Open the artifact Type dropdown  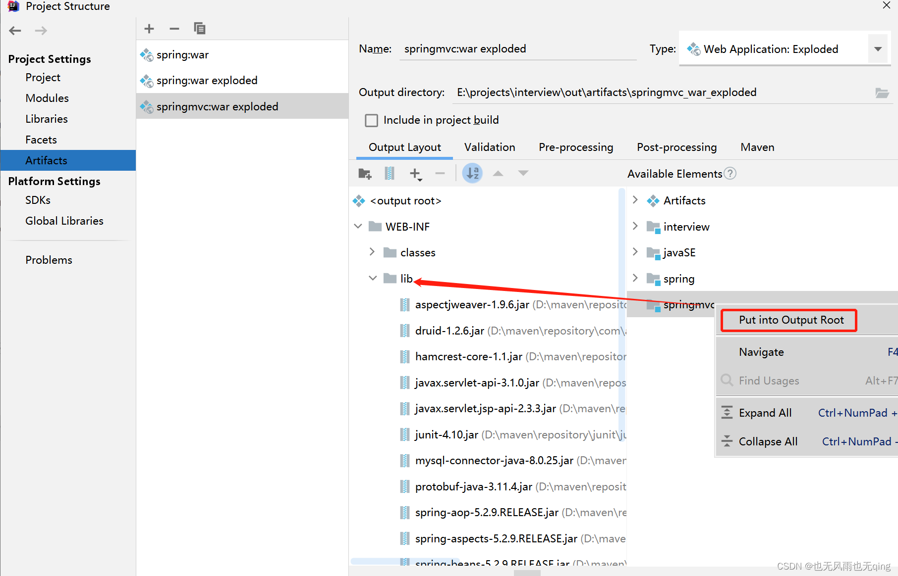pyautogui.click(x=878, y=49)
